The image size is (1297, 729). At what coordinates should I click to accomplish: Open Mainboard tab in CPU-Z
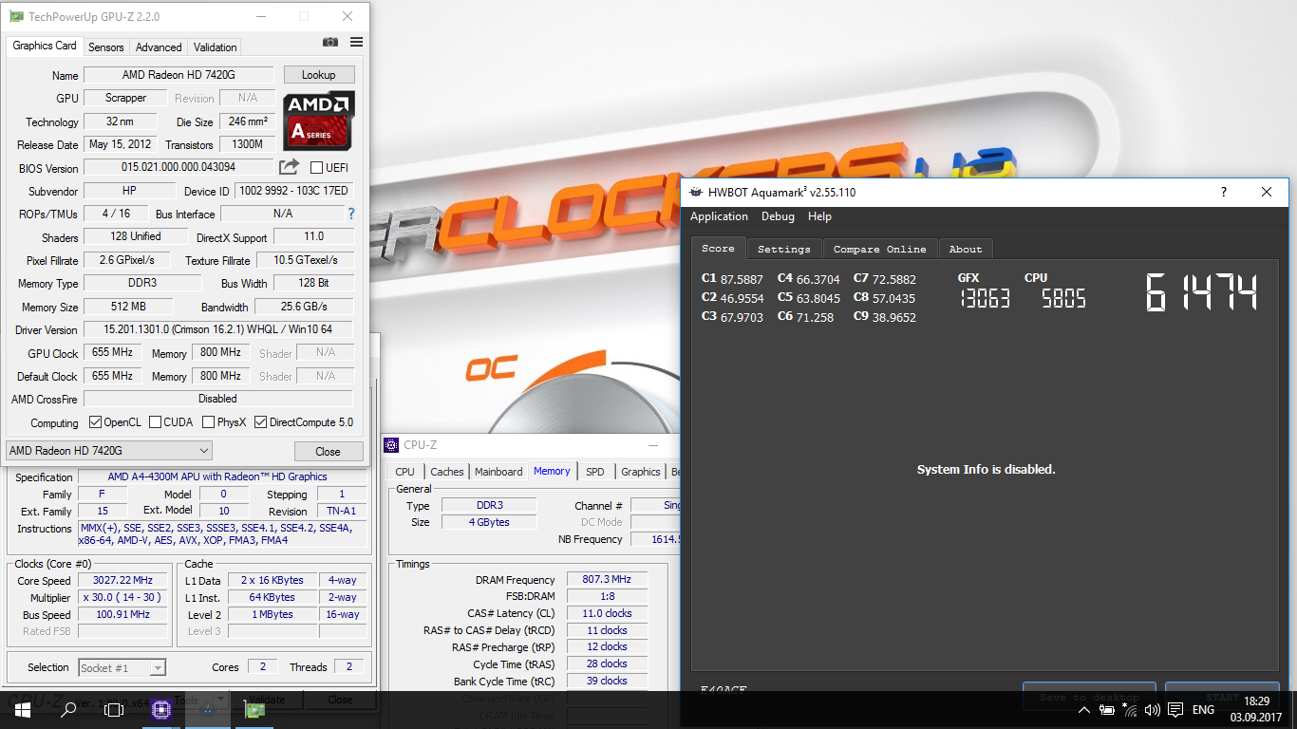(x=499, y=472)
